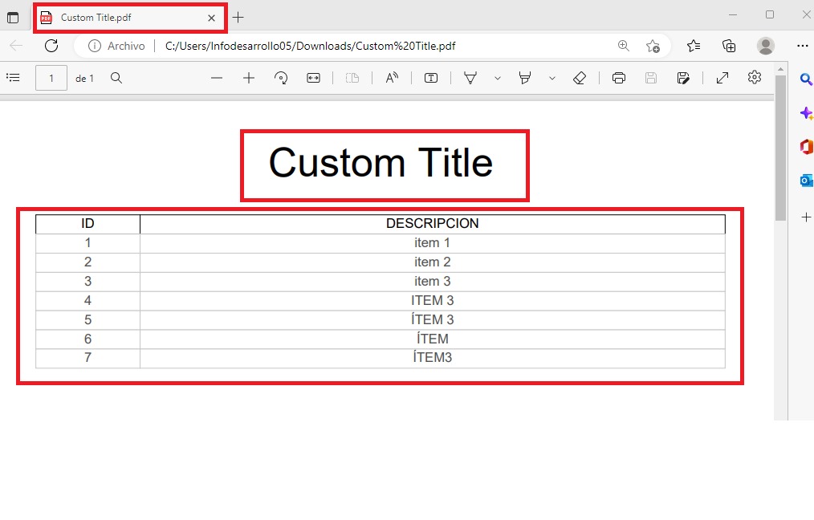Add this page to favorites
This screenshot has width=814, height=520.
tap(653, 46)
